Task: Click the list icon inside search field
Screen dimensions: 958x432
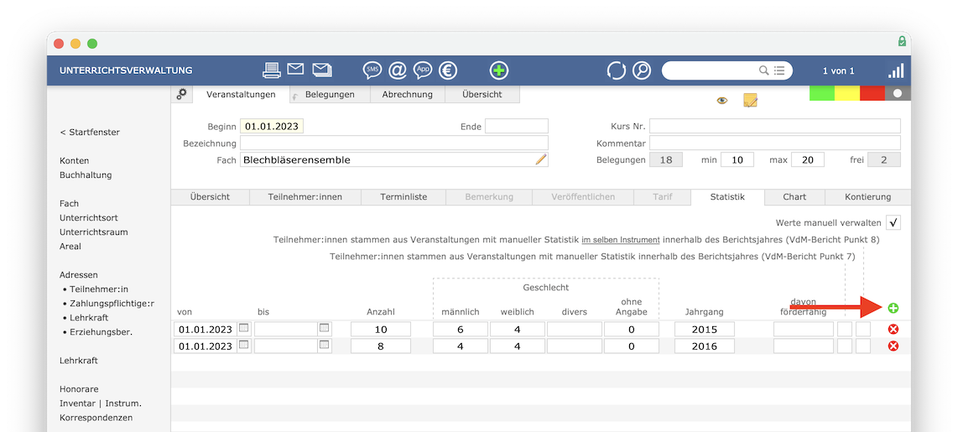Action: (779, 70)
